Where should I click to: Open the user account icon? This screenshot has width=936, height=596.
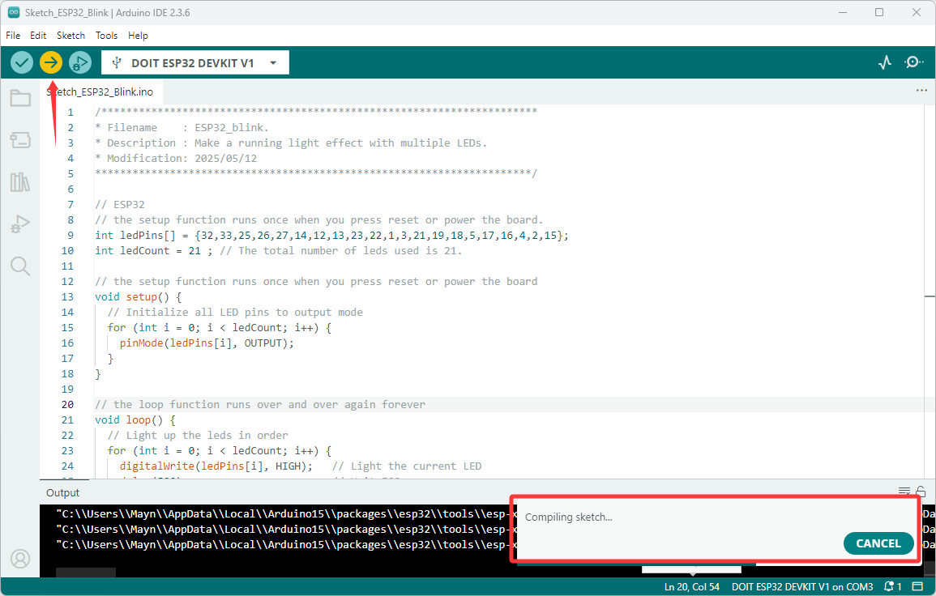20,559
